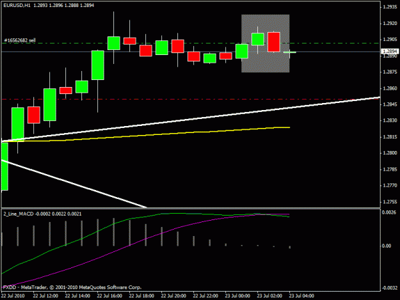Click the '23 Jul 04:00' time label
Viewport: 400px width, 300px height.
point(301,296)
